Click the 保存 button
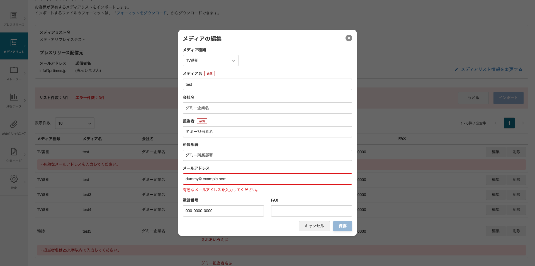The height and width of the screenshot is (266, 535). pos(342,226)
